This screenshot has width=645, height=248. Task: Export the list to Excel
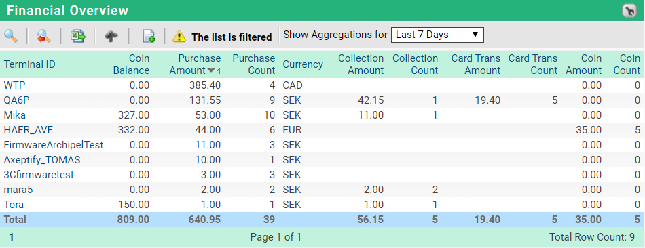[77, 36]
